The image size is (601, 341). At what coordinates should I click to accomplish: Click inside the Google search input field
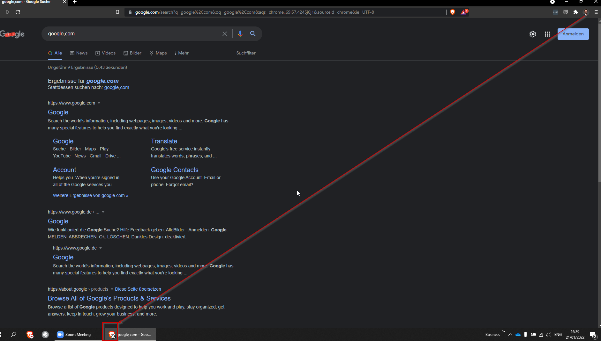(128, 33)
